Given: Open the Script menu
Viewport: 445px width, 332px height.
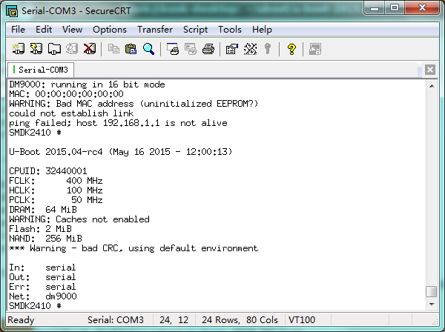Looking at the screenshot, I should pos(195,30).
